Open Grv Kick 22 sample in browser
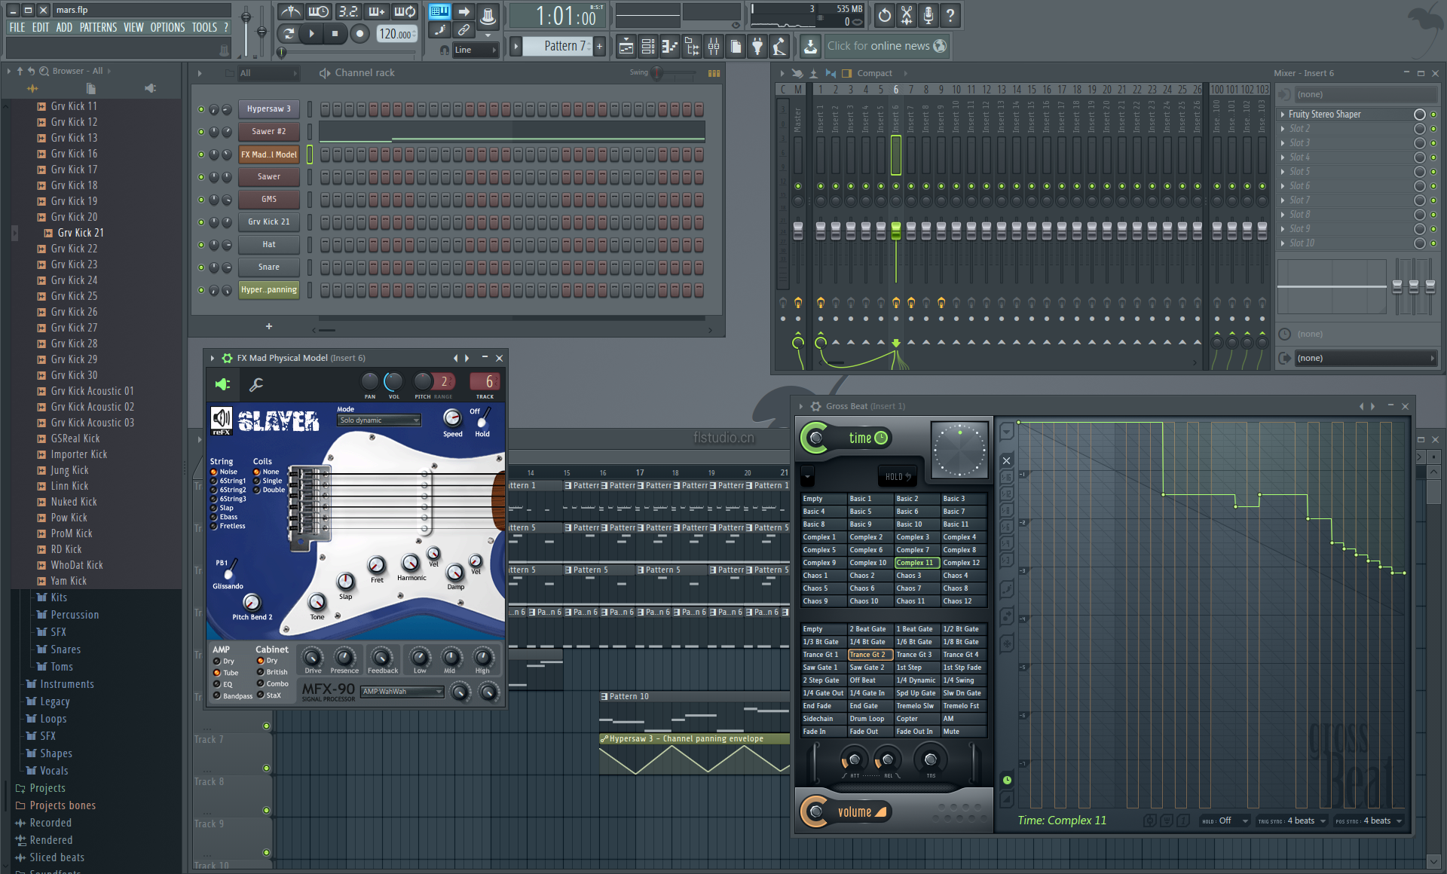The image size is (1447, 874). click(x=74, y=249)
